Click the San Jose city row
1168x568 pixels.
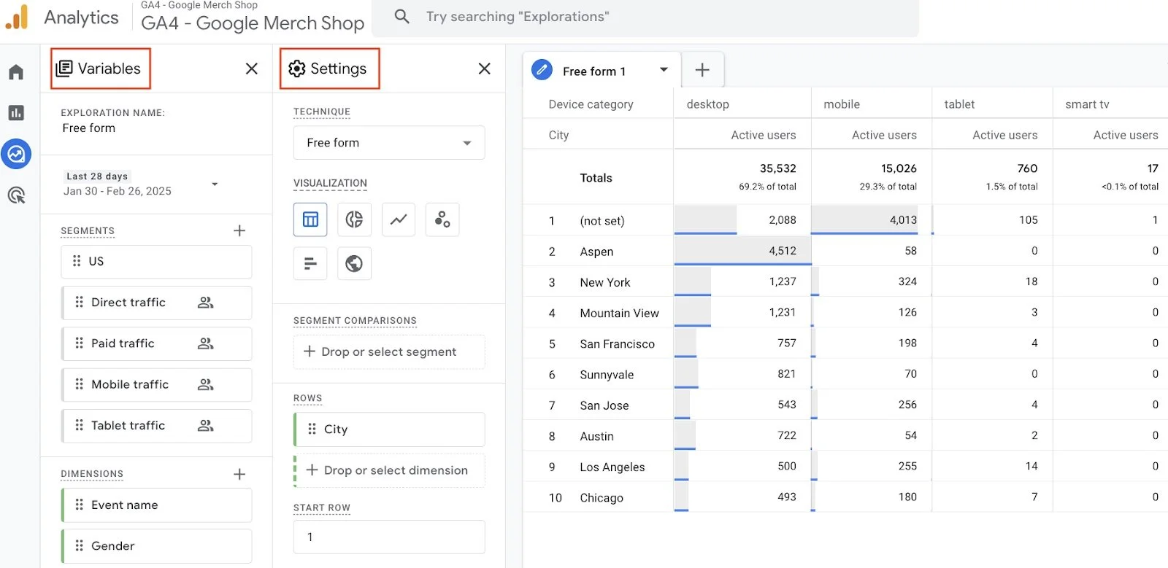[604, 405]
